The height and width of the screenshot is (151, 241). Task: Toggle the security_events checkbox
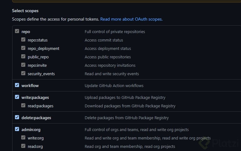(x=23, y=74)
